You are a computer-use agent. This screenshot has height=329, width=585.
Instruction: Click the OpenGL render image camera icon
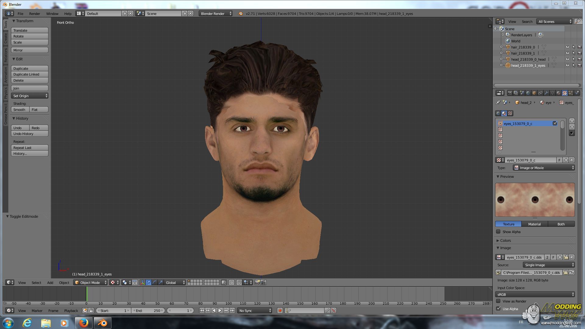pyautogui.click(x=257, y=283)
